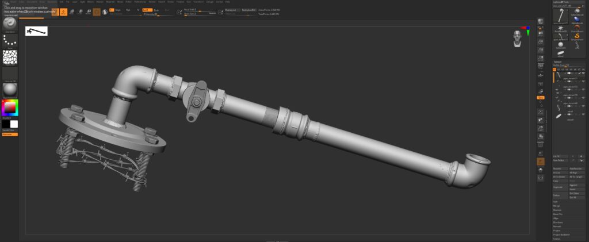Expand the Merge sub-palette
Image resolution: width=589 pixels, height=242 pixels.
coord(556,206)
